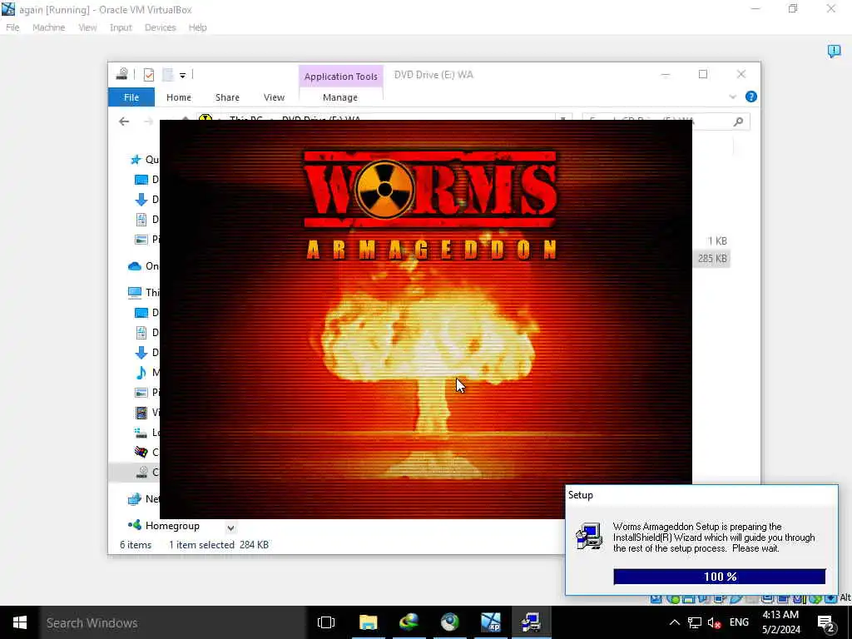Select the Local Disk drive icon
This screenshot has width=852, height=639.
pos(141,433)
